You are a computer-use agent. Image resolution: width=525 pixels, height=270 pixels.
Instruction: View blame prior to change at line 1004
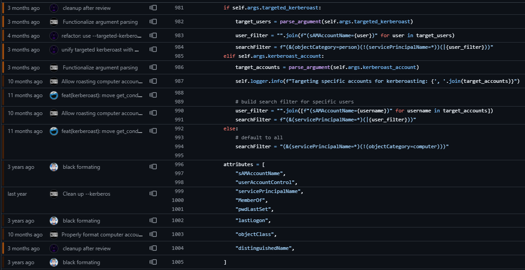[x=153, y=249]
